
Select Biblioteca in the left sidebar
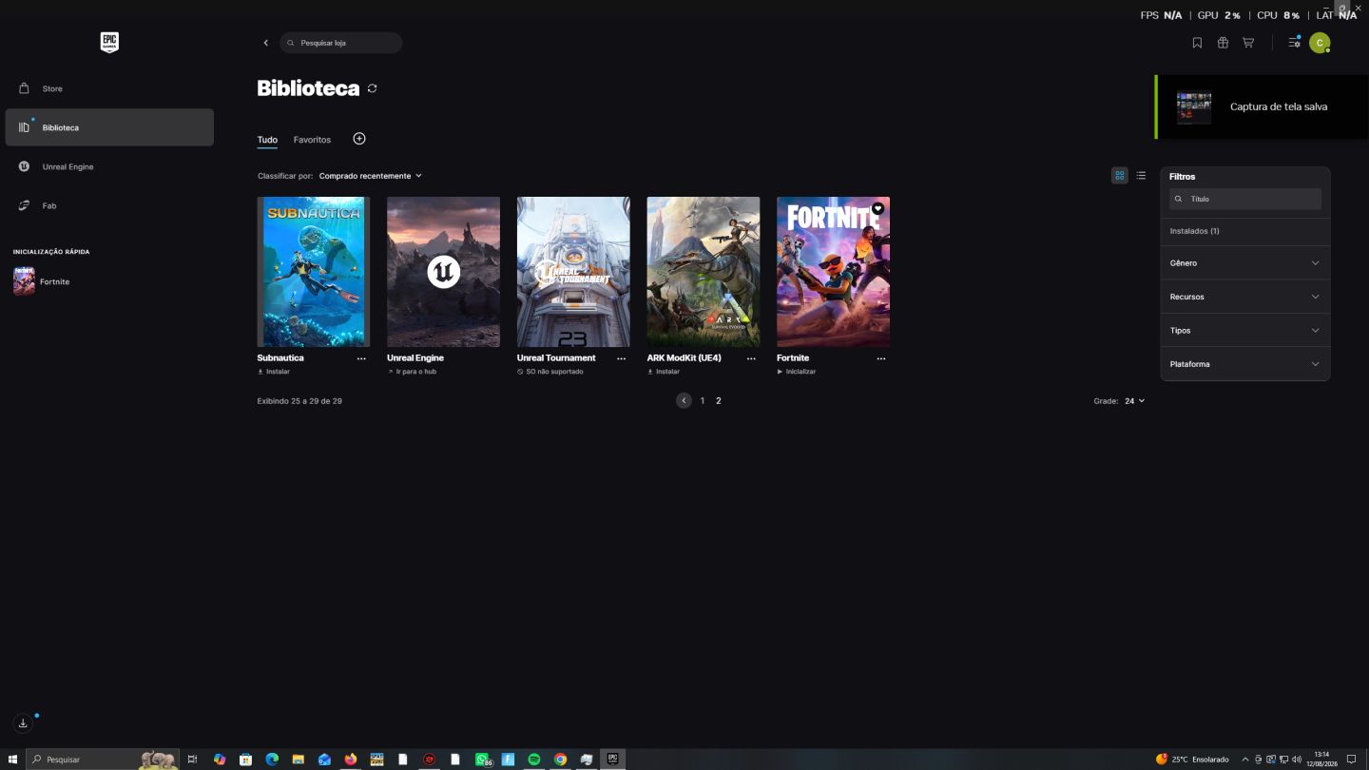pos(109,127)
